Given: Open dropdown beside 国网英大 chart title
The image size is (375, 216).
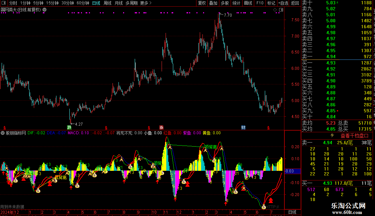Looking at the screenshot, I should pos(44,10).
